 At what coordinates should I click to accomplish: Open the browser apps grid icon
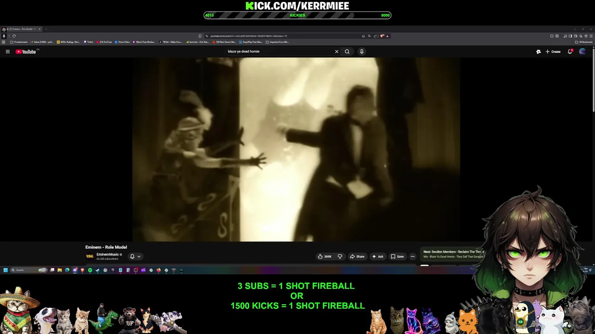point(4,42)
